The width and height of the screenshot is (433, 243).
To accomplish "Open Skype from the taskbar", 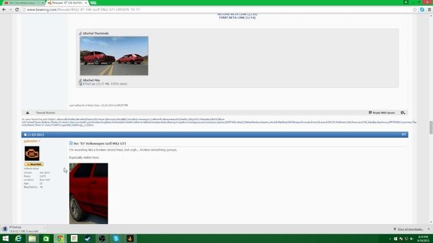I will coord(116,238).
